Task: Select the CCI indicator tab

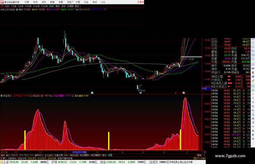Action: 31,155
